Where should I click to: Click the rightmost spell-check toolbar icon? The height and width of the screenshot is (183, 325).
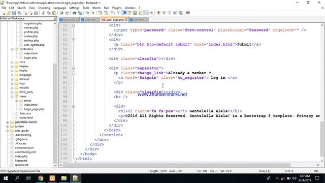click(x=188, y=13)
